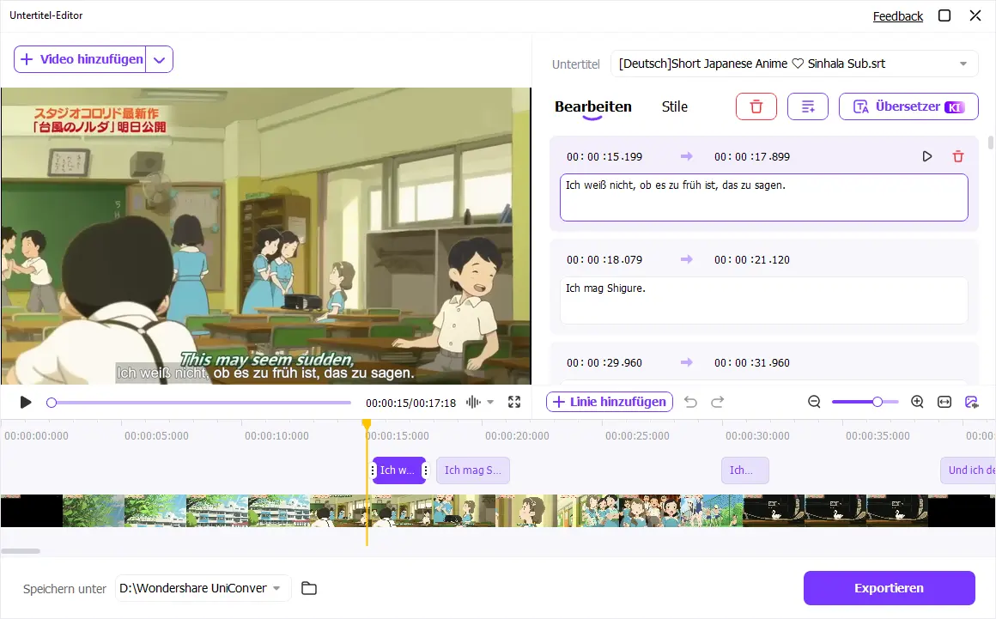This screenshot has height=619, width=996.
Task: Fit the timeline to window width
Action: click(x=944, y=402)
